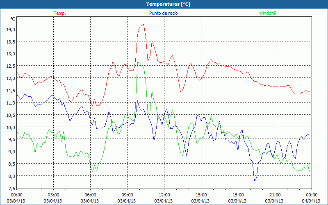Screen dimensions: 328x205
Task: Click the '03/04/13' date under 21:00
Action: 274,201
